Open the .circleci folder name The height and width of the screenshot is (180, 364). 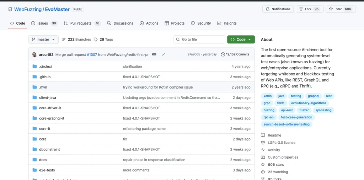click(45, 67)
